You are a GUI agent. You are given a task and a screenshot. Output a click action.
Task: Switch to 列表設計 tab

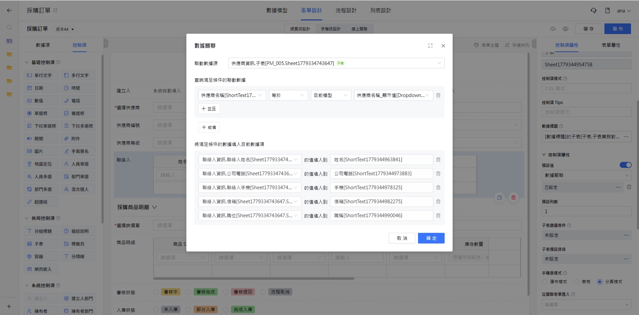381,10
